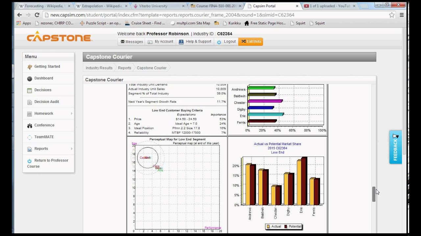Click the Messages envelope icon
421x236 pixels.
coord(123,42)
